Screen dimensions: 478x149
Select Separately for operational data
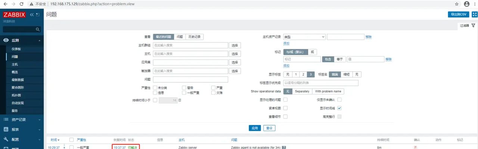[302, 91]
